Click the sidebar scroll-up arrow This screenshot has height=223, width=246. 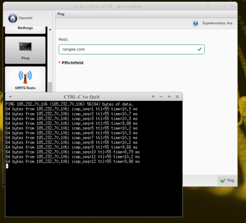tap(50, 30)
